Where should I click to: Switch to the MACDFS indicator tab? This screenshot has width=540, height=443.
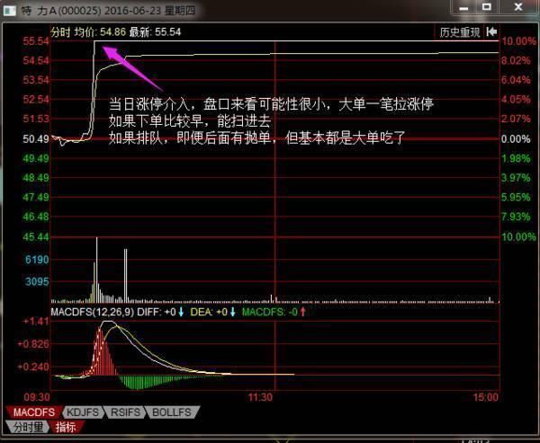pyautogui.click(x=30, y=412)
